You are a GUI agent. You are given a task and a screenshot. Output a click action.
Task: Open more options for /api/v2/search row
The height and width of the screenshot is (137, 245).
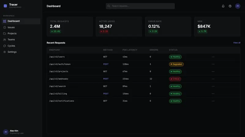213,86
